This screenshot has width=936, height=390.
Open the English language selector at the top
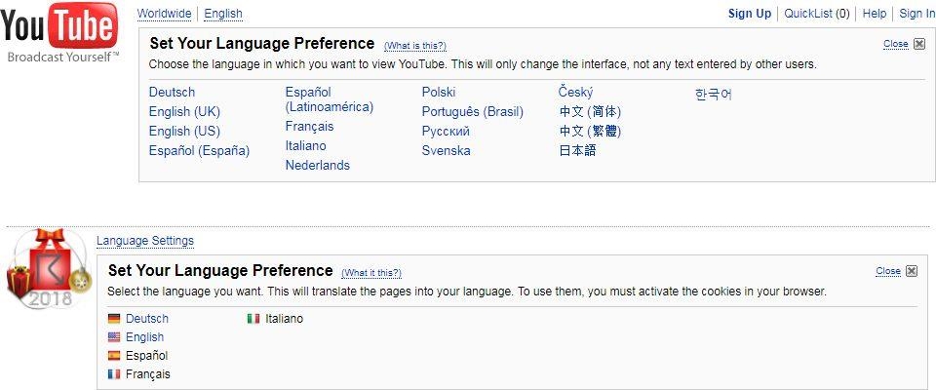(x=222, y=14)
